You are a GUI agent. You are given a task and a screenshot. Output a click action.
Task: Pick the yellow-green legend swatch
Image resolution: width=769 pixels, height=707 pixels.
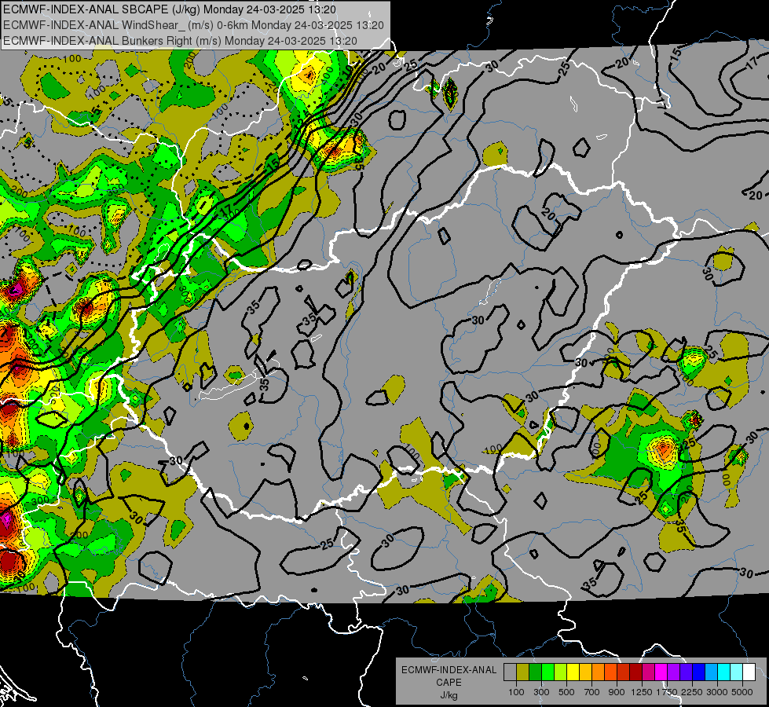pos(560,672)
